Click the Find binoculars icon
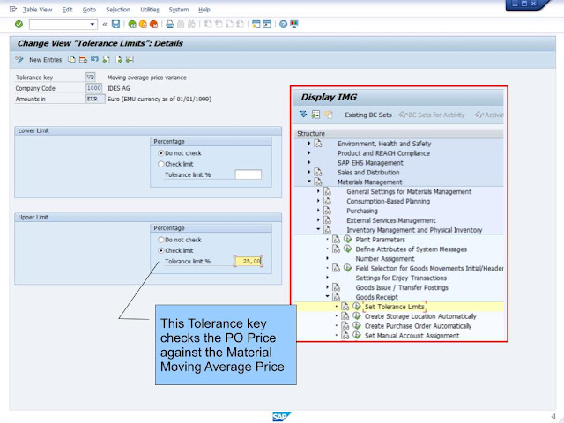 [181, 24]
